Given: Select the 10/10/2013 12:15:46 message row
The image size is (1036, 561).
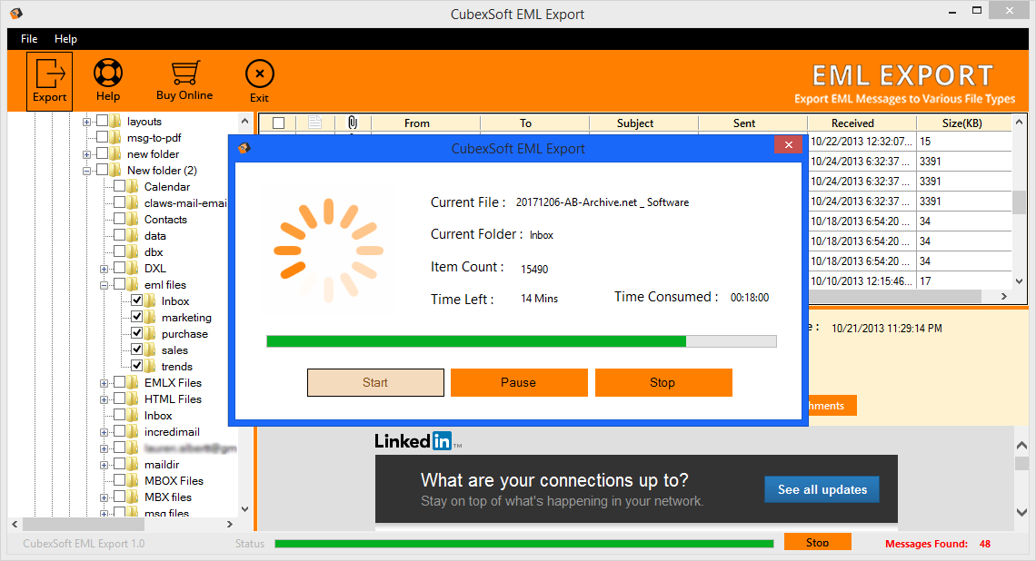Looking at the screenshot, I should 910,281.
